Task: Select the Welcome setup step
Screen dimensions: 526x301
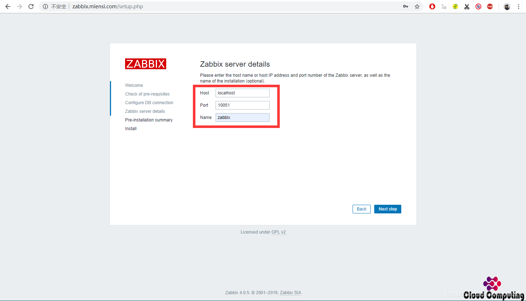Action: [x=134, y=85]
